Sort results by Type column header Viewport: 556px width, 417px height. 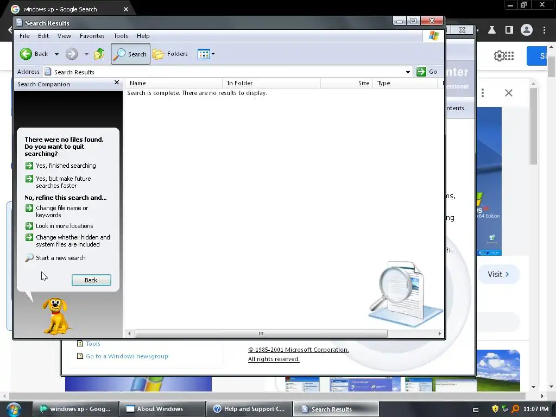click(405, 83)
